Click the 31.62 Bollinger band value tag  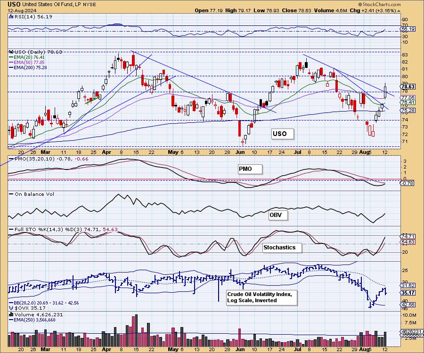click(408, 286)
